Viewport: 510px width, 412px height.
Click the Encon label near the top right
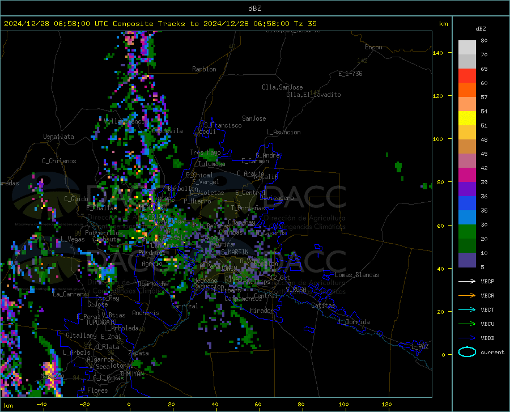pyautogui.click(x=374, y=47)
